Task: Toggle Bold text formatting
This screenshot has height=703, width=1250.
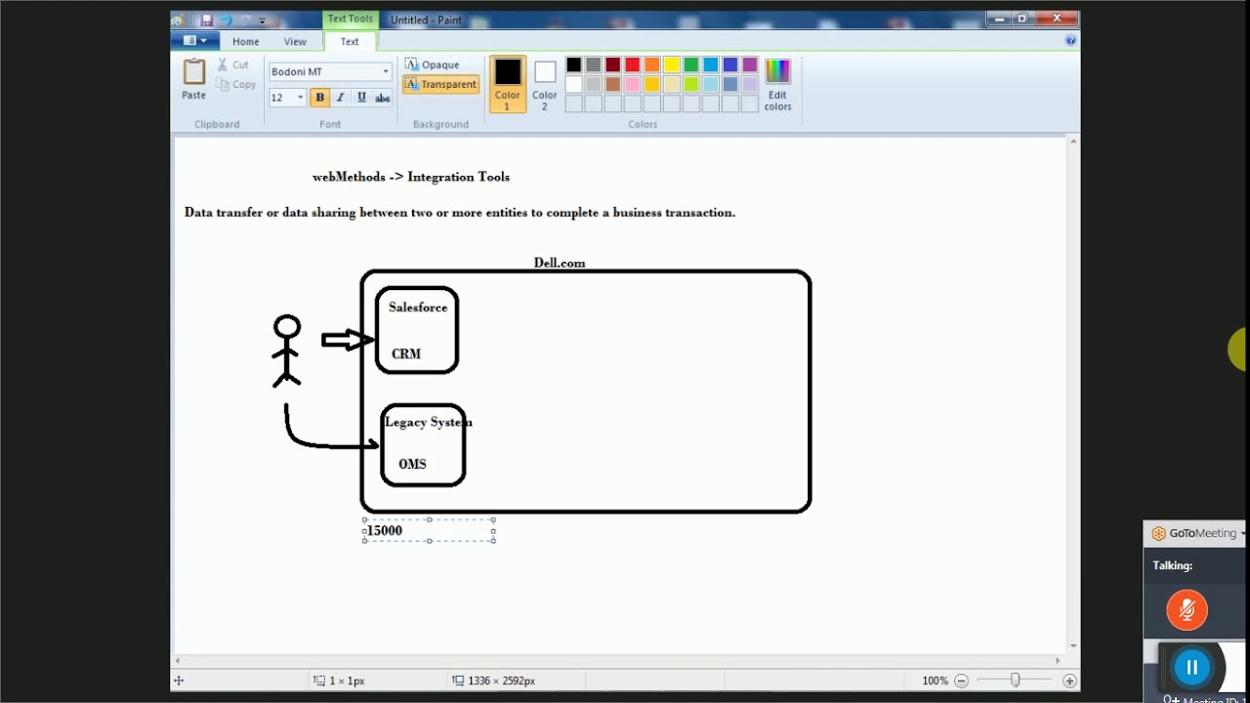Action: tap(319, 98)
